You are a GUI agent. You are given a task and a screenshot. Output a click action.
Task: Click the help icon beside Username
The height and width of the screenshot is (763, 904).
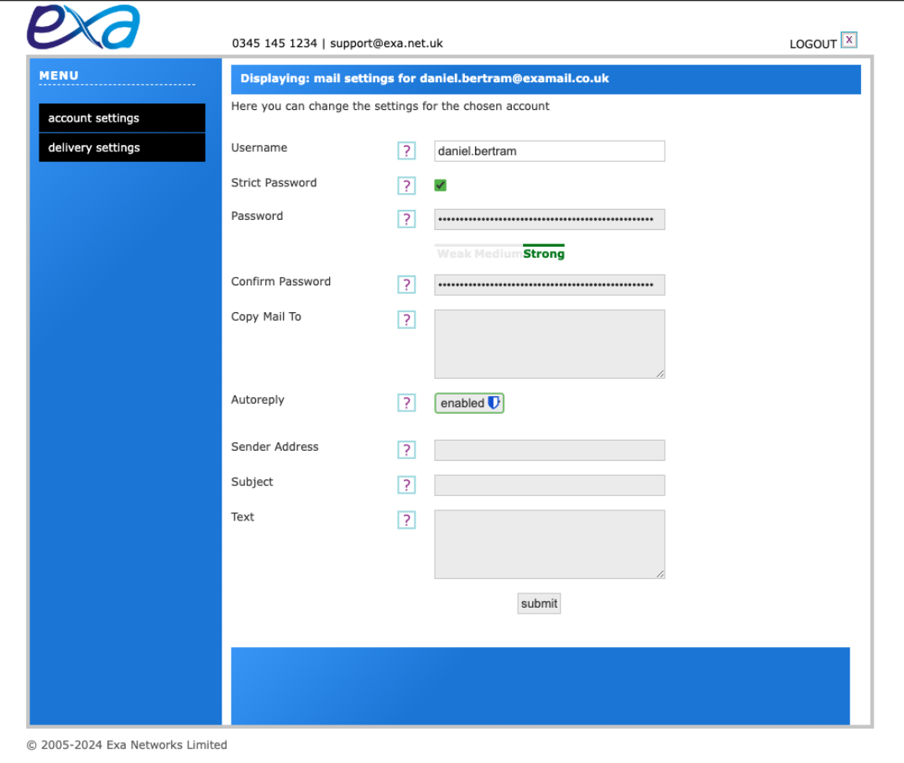[x=406, y=151]
